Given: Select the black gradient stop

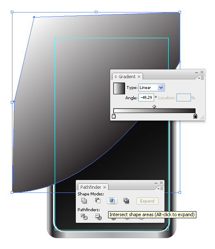Looking at the screenshot, I should pyautogui.click(x=195, y=116).
